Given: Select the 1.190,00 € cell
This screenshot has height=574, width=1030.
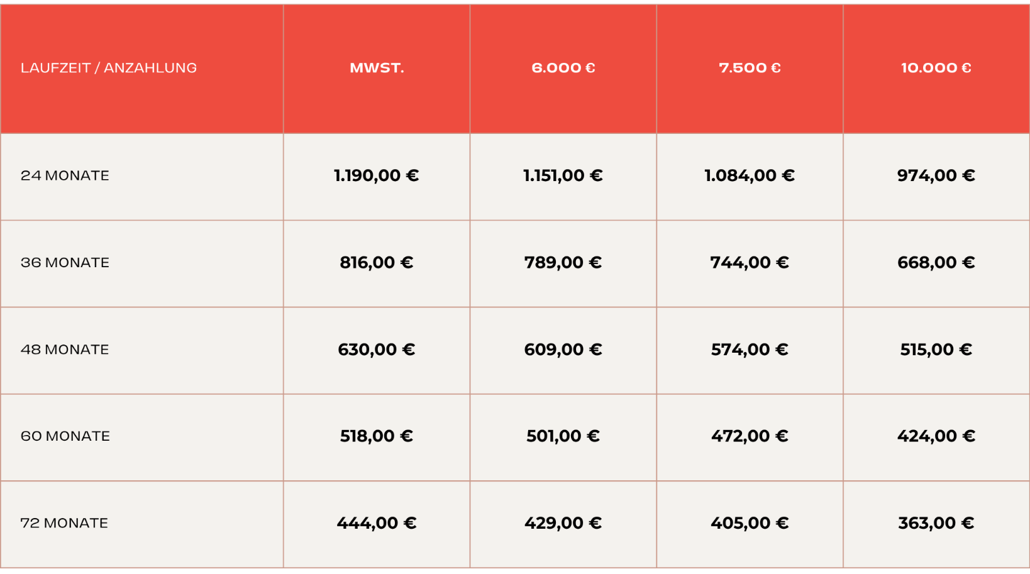Looking at the screenshot, I should pyautogui.click(x=377, y=177).
